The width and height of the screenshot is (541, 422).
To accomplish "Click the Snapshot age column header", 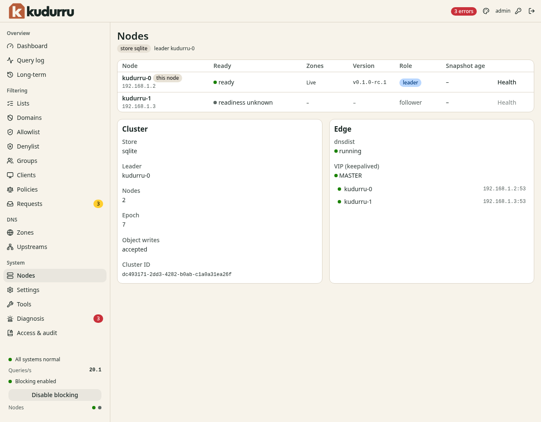I will point(465,66).
